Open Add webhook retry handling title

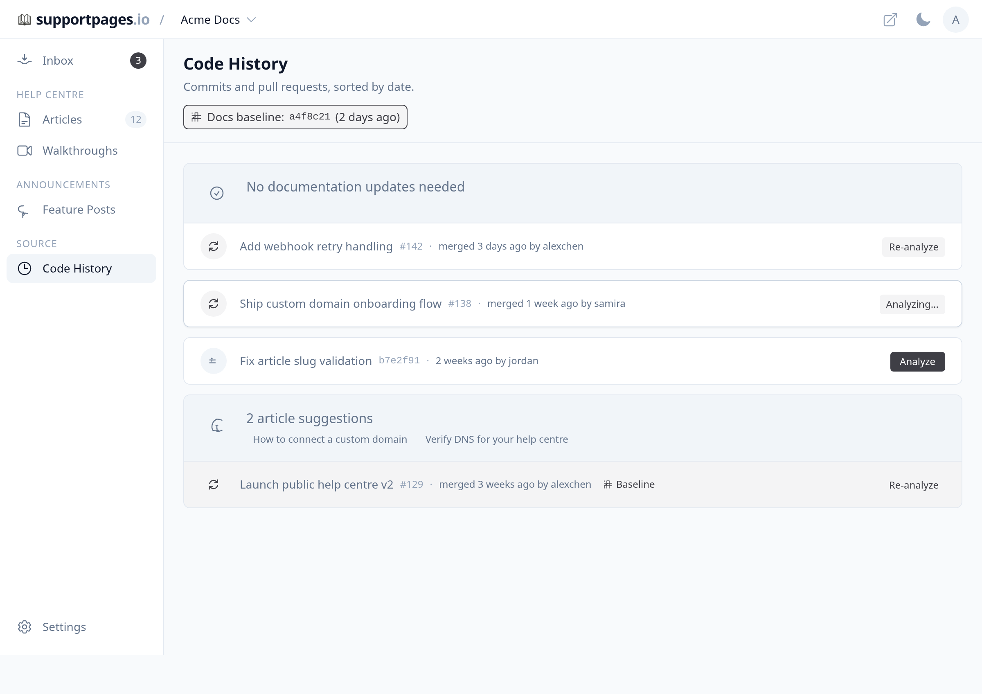pos(316,246)
